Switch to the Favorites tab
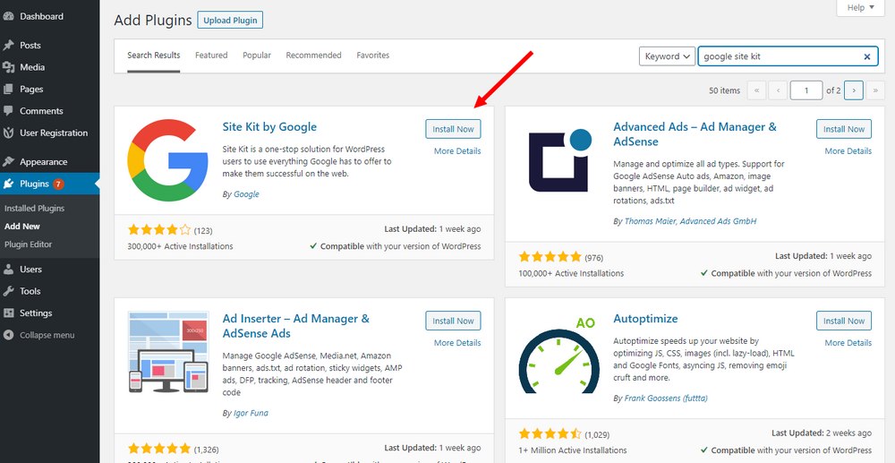Screen dimensions: 895x463 372,56
